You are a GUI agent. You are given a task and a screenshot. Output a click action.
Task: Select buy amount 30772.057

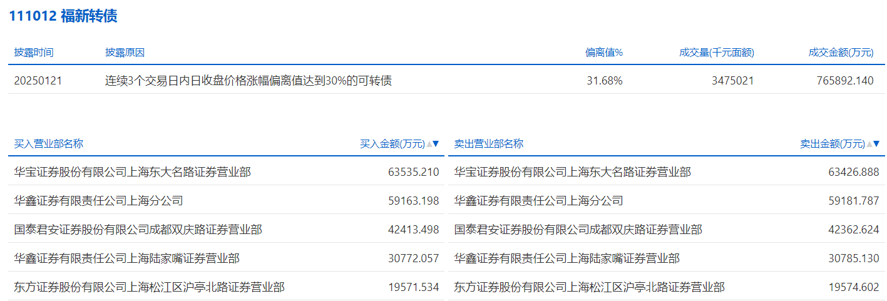tap(414, 258)
